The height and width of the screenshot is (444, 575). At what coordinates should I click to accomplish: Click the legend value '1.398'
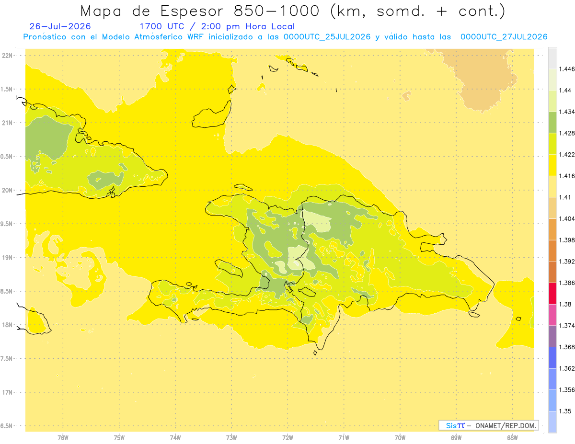(567, 240)
